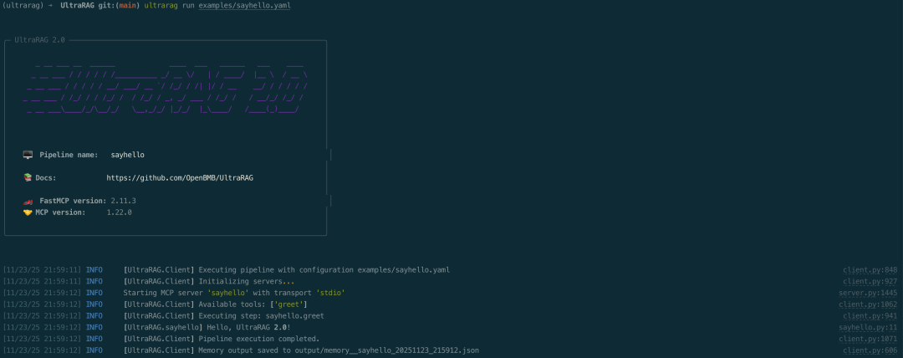Click the INFO level on the "Initializing servers" row
The image size is (903, 358).
coord(94,281)
